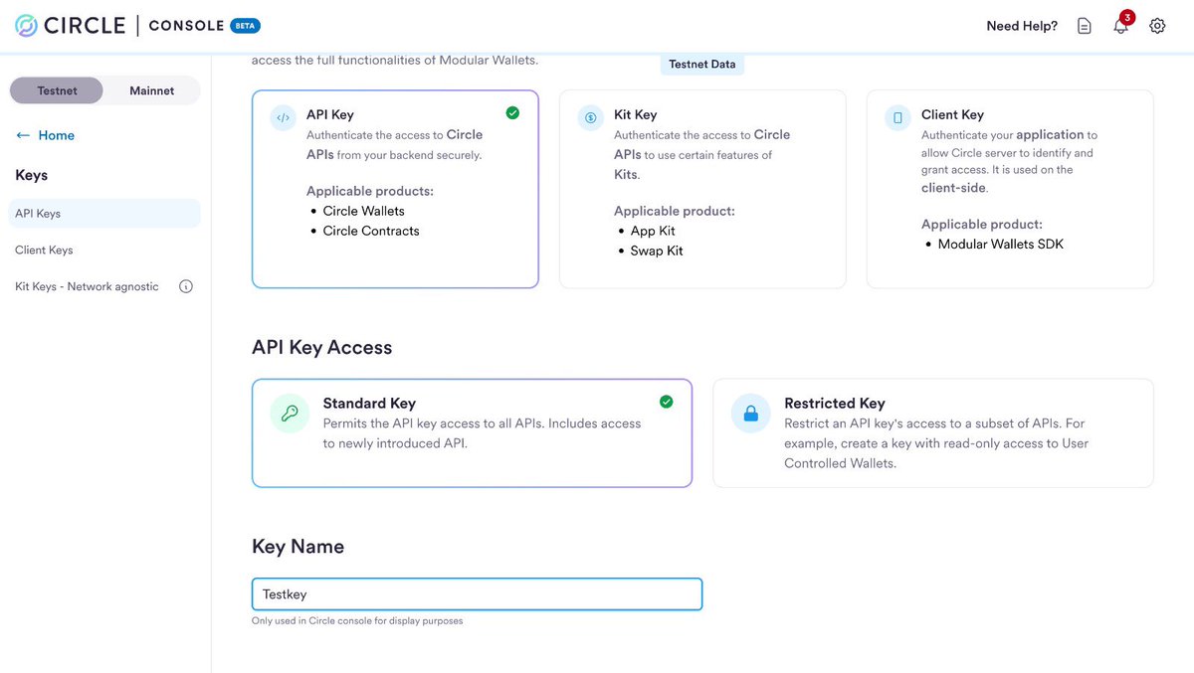The height and width of the screenshot is (673, 1194).
Task: Open Kit Keys - Network agnostic
Action: pyautogui.click(x=87, y=286)
